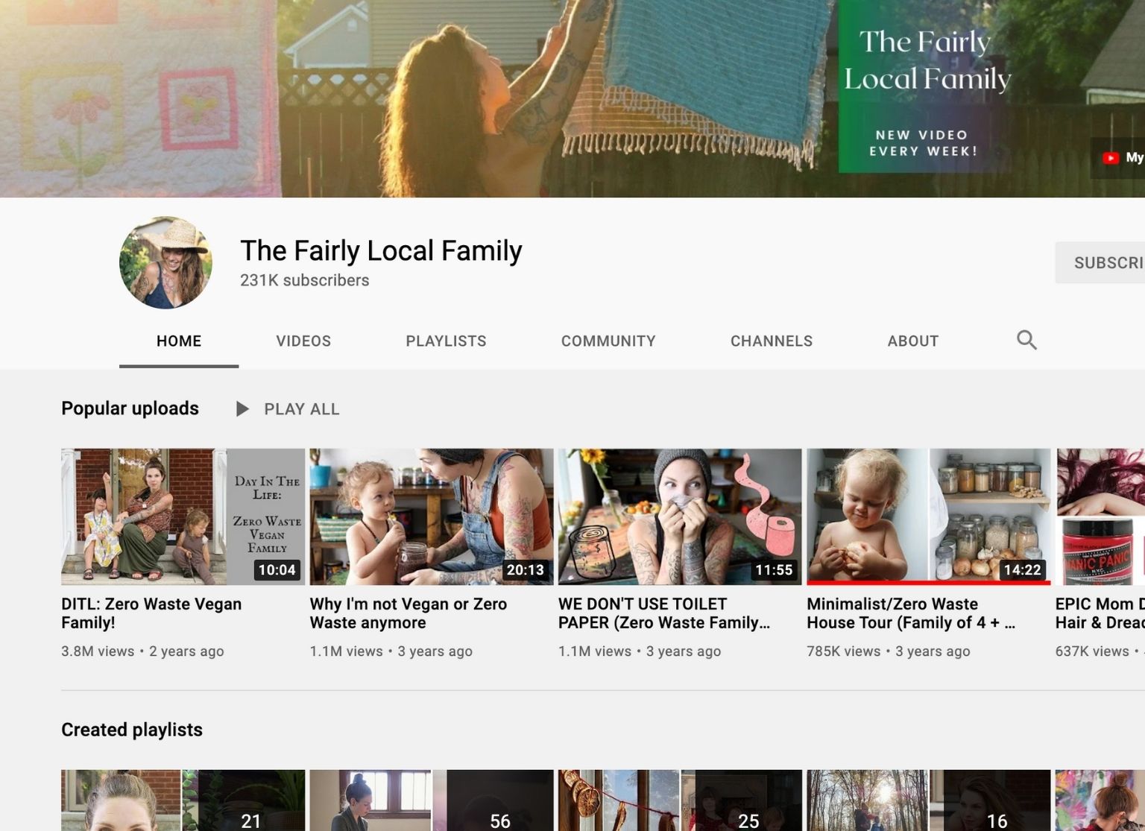This screenshot has height=831, width=1145.
Task: Click the Popular uploads section heading
Action: coord(130,408)
